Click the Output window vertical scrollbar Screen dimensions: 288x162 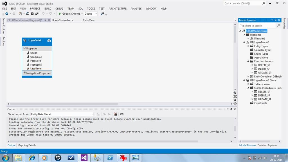235,128
